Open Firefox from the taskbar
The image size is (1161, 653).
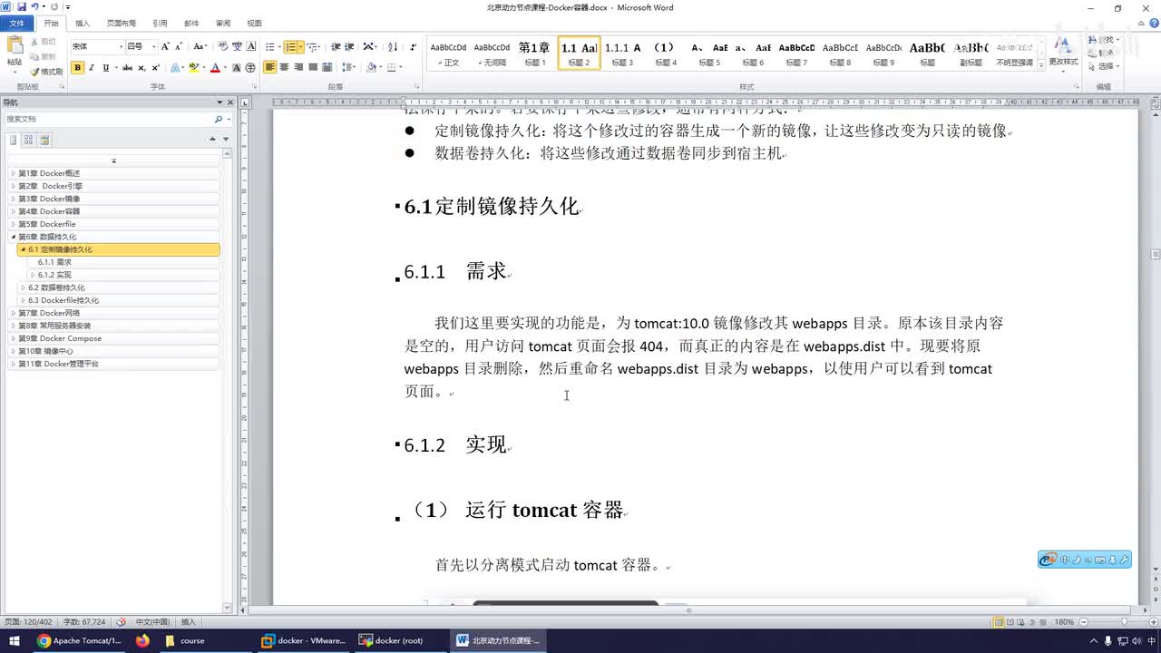[142, 640]
